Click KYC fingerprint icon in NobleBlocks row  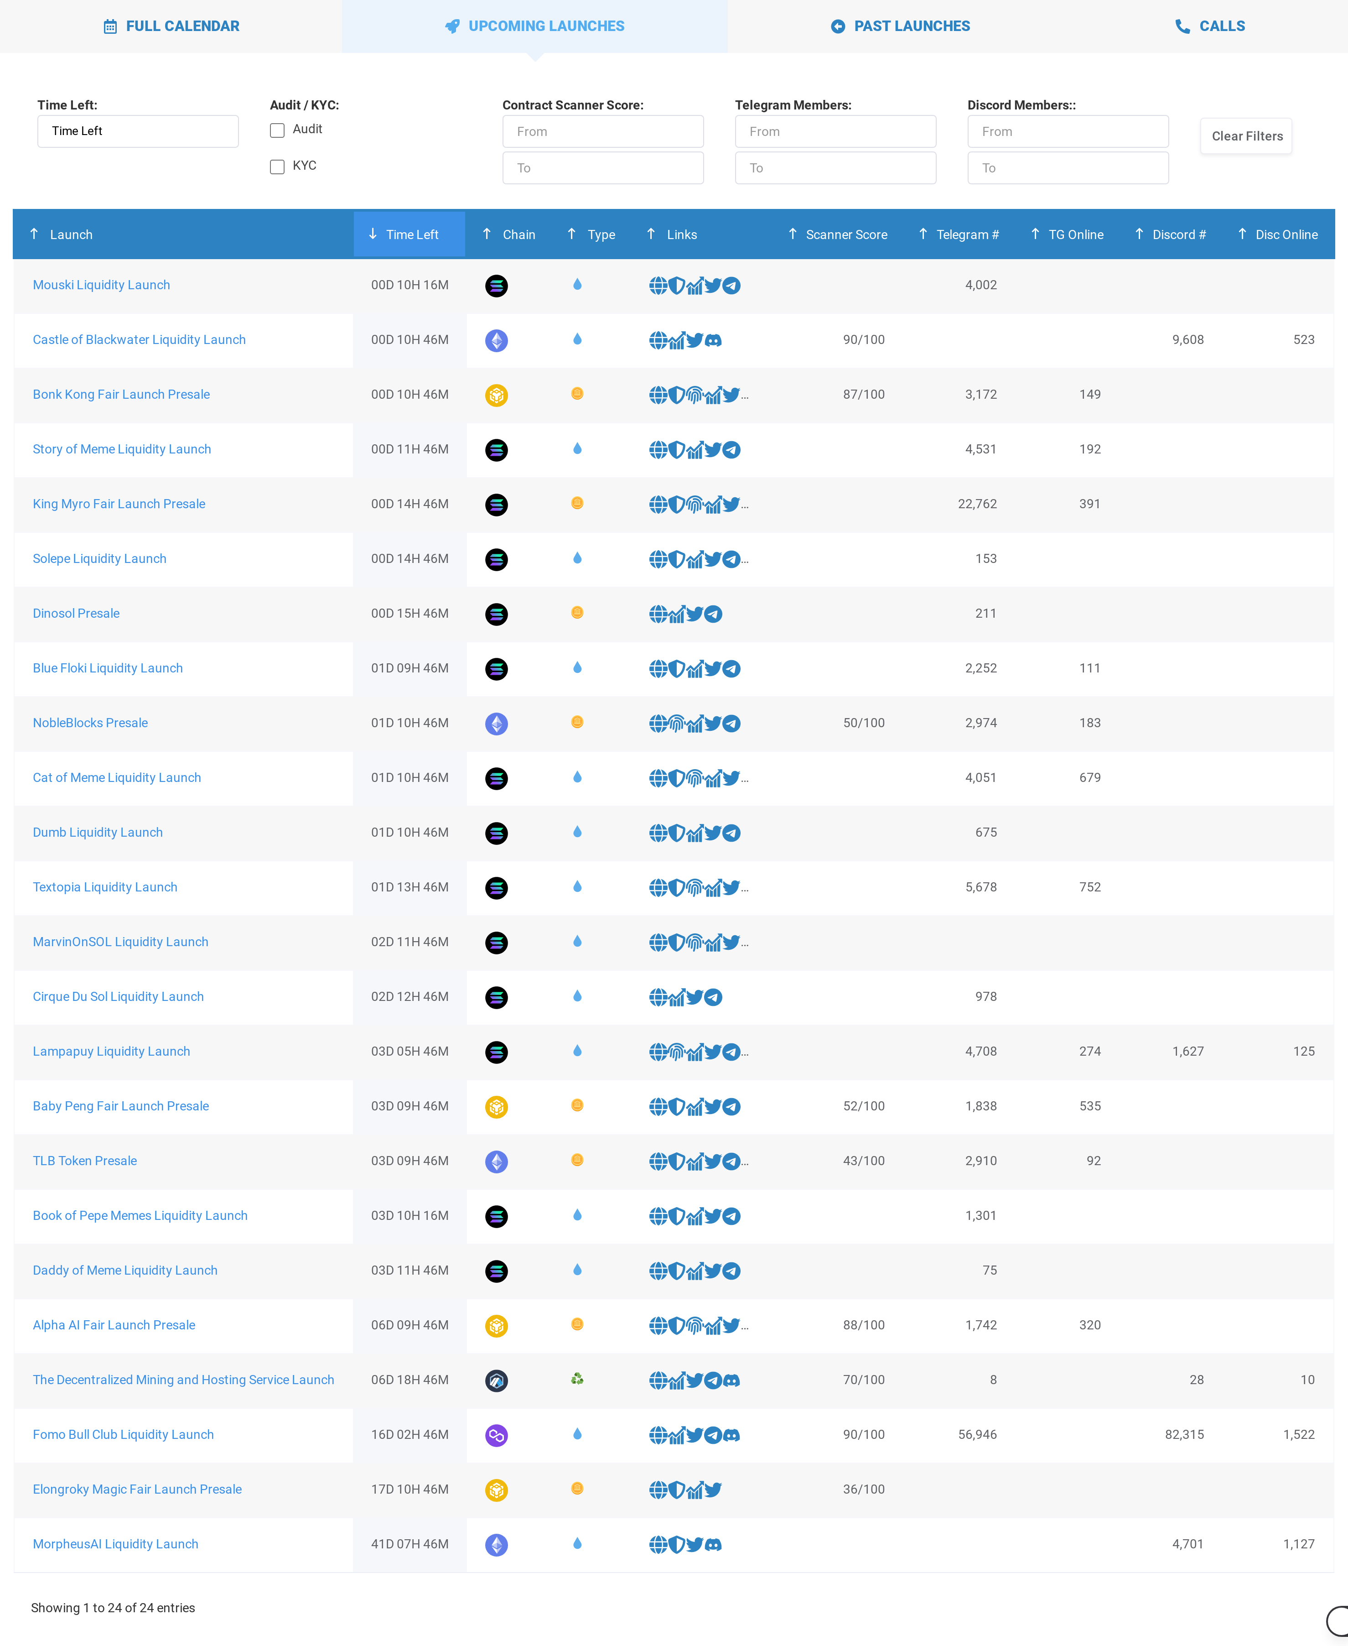[676, 724]
